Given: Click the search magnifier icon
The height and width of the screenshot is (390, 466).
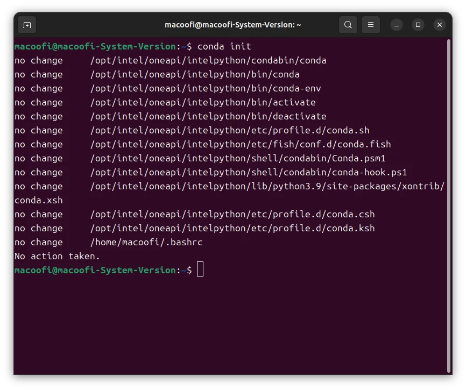Looking at the screenshot, I should point(348,25).
